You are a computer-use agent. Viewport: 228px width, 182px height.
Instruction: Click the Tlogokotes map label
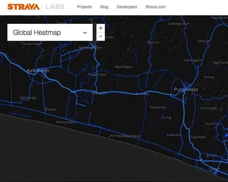coord(198,137)
